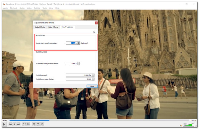Mute audio via speaker icon
Viewport: 199px width, 129px height.
[181, 125]
